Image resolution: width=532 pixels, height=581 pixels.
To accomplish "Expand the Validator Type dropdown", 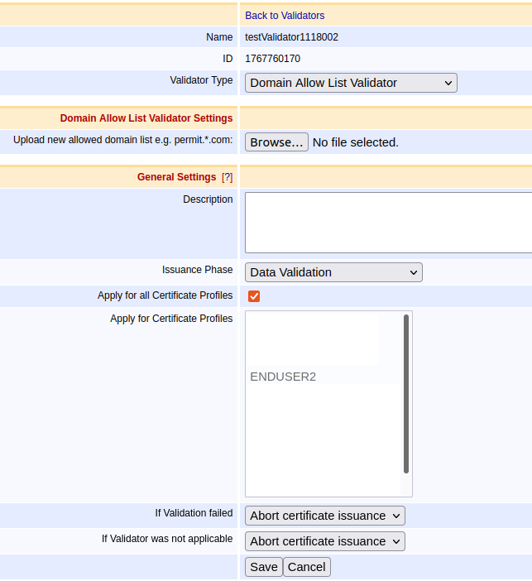I will point(351,83).
